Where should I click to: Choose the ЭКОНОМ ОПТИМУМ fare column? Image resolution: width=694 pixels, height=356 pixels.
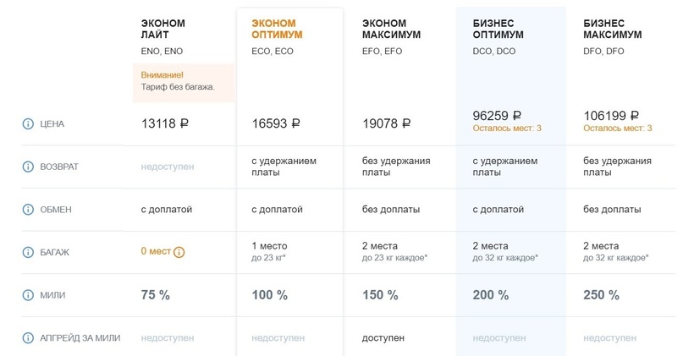(x=277, y=29)
